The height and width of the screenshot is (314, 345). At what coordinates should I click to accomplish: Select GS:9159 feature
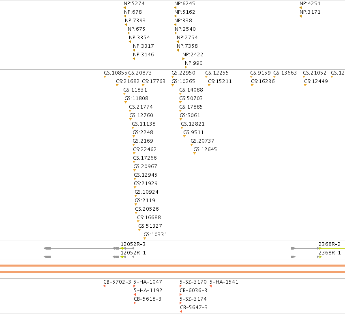(x=260, y=73)
